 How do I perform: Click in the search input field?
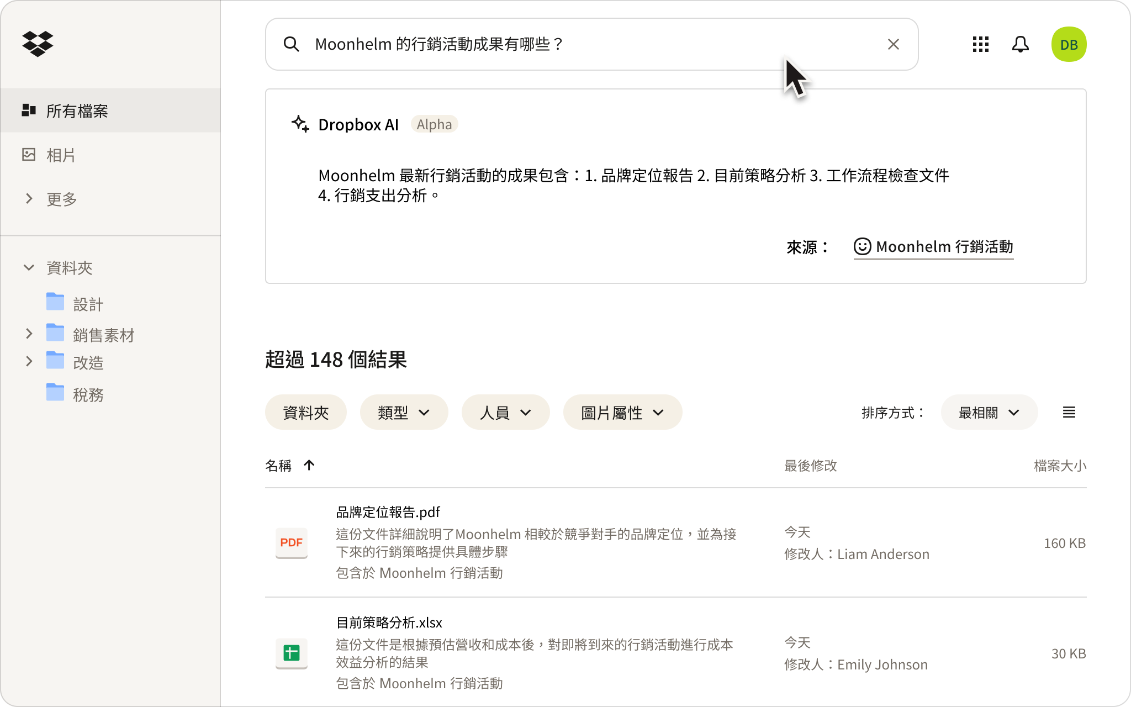pyautogui.click(x=591, y=44)
